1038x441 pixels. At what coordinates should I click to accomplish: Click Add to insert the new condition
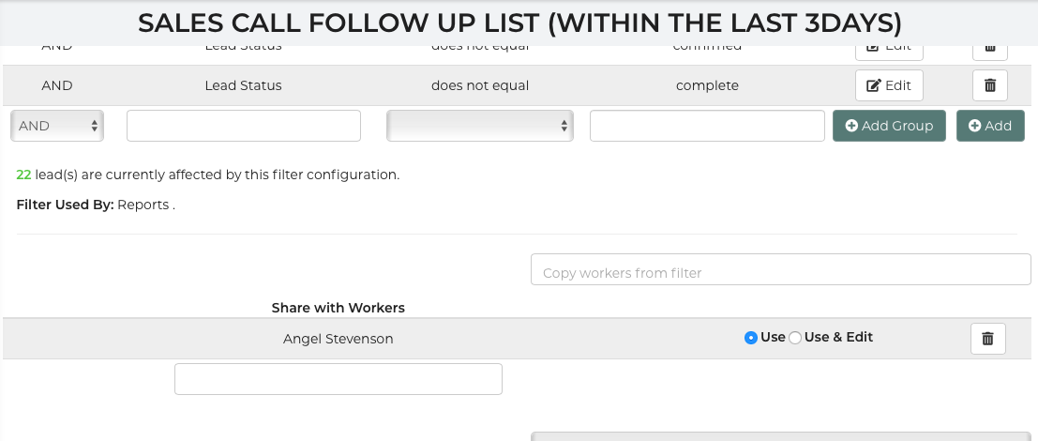[x=990, y=126]
